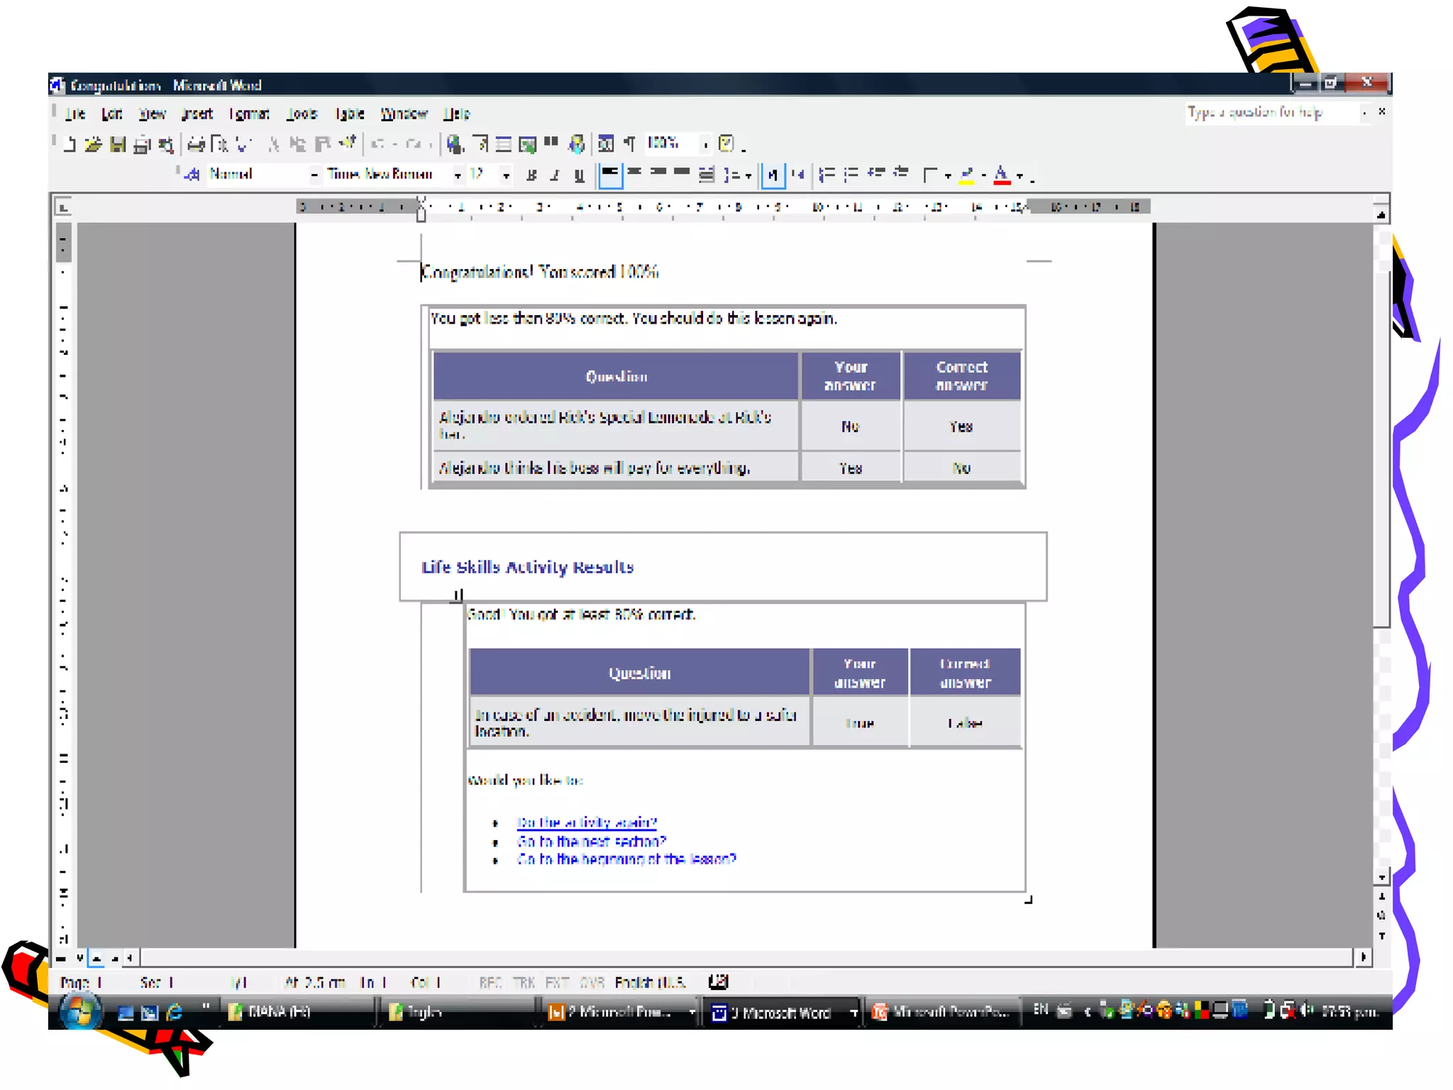The image size is (1453, 1090).
Task: Open the Format menu
Action: pos(249,114)
